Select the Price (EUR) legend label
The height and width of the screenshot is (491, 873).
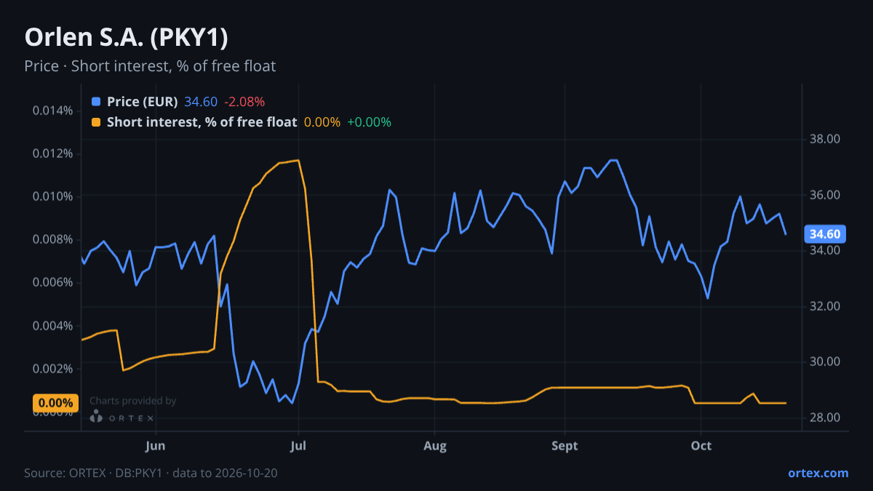(x=142, y=102)
